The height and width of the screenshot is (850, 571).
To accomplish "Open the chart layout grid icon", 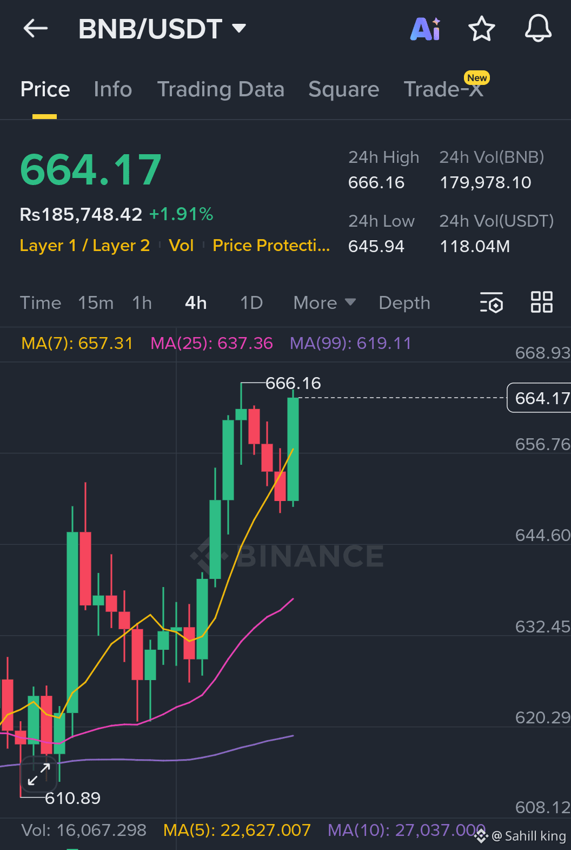I will 541,302.
